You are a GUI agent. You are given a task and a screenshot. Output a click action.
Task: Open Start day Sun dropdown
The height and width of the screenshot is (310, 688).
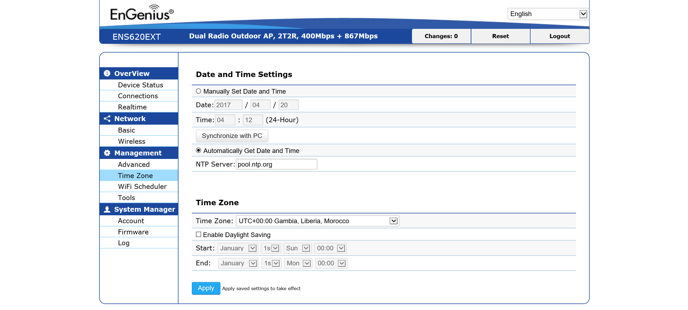298,248
